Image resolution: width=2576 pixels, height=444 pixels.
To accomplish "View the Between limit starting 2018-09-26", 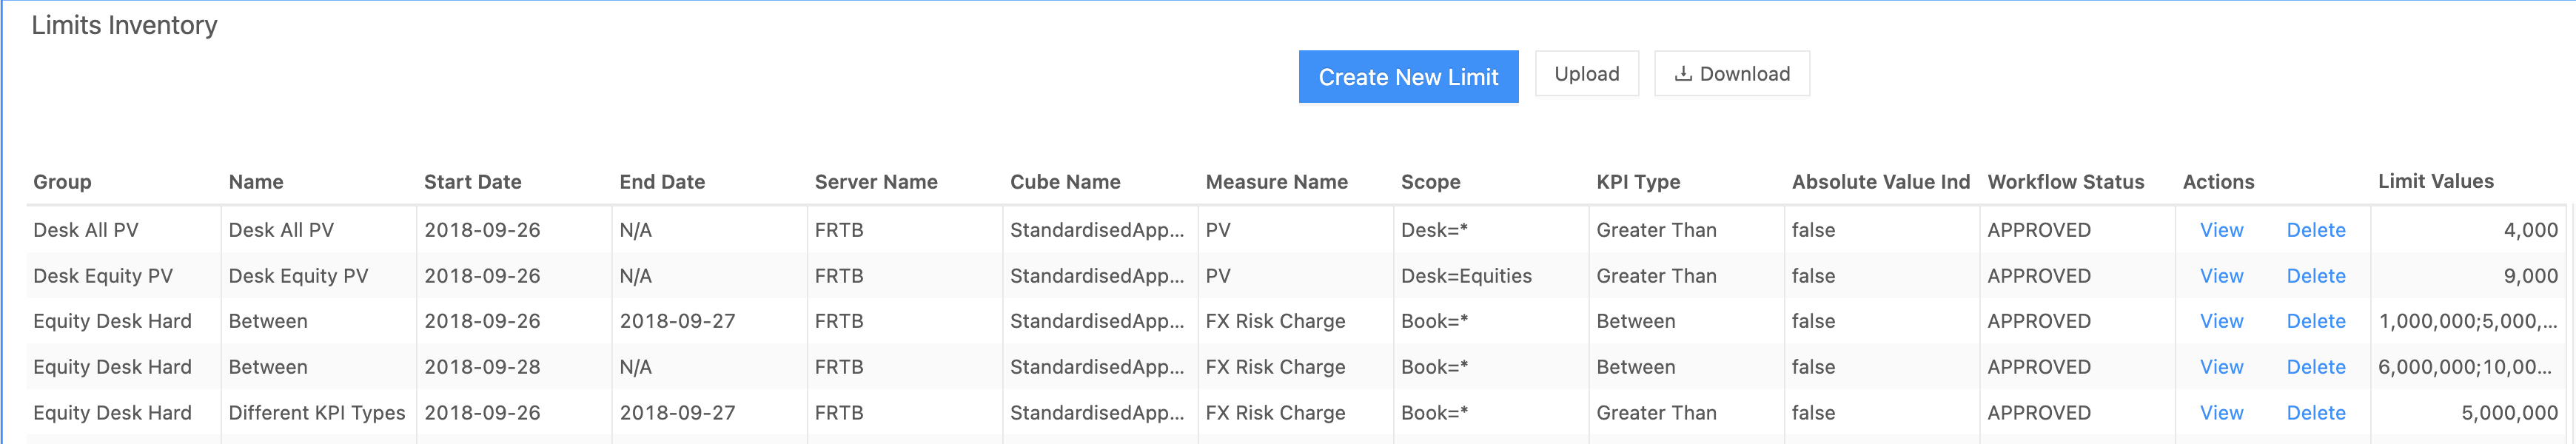I will click(x=2221, y=321).
